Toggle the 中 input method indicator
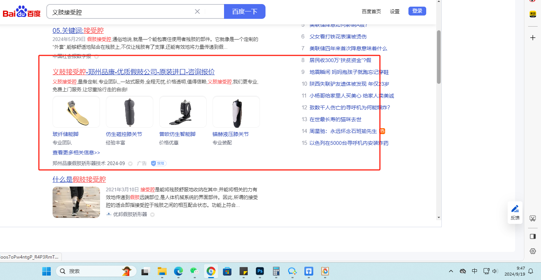Image resolution: width=541 pixels, height=280 pixels. 474,271
